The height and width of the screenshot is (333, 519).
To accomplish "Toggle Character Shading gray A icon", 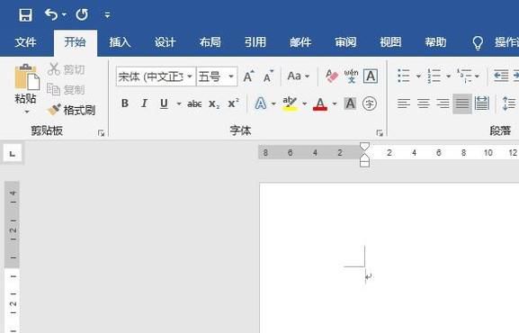I will 350,103.
